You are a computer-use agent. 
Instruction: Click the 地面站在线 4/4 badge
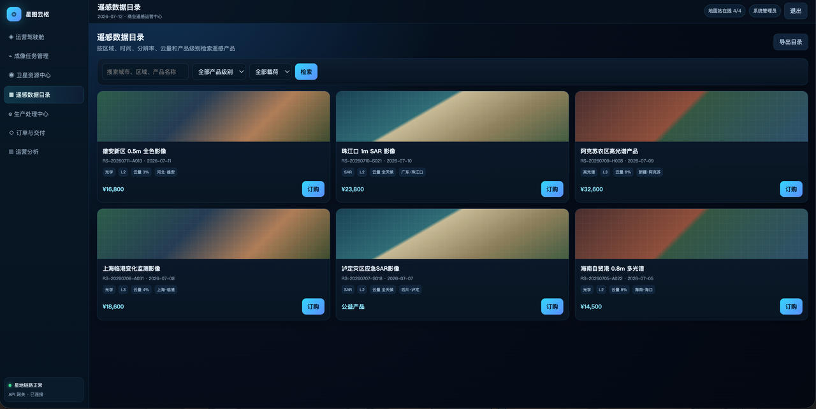tap(724, 11)
